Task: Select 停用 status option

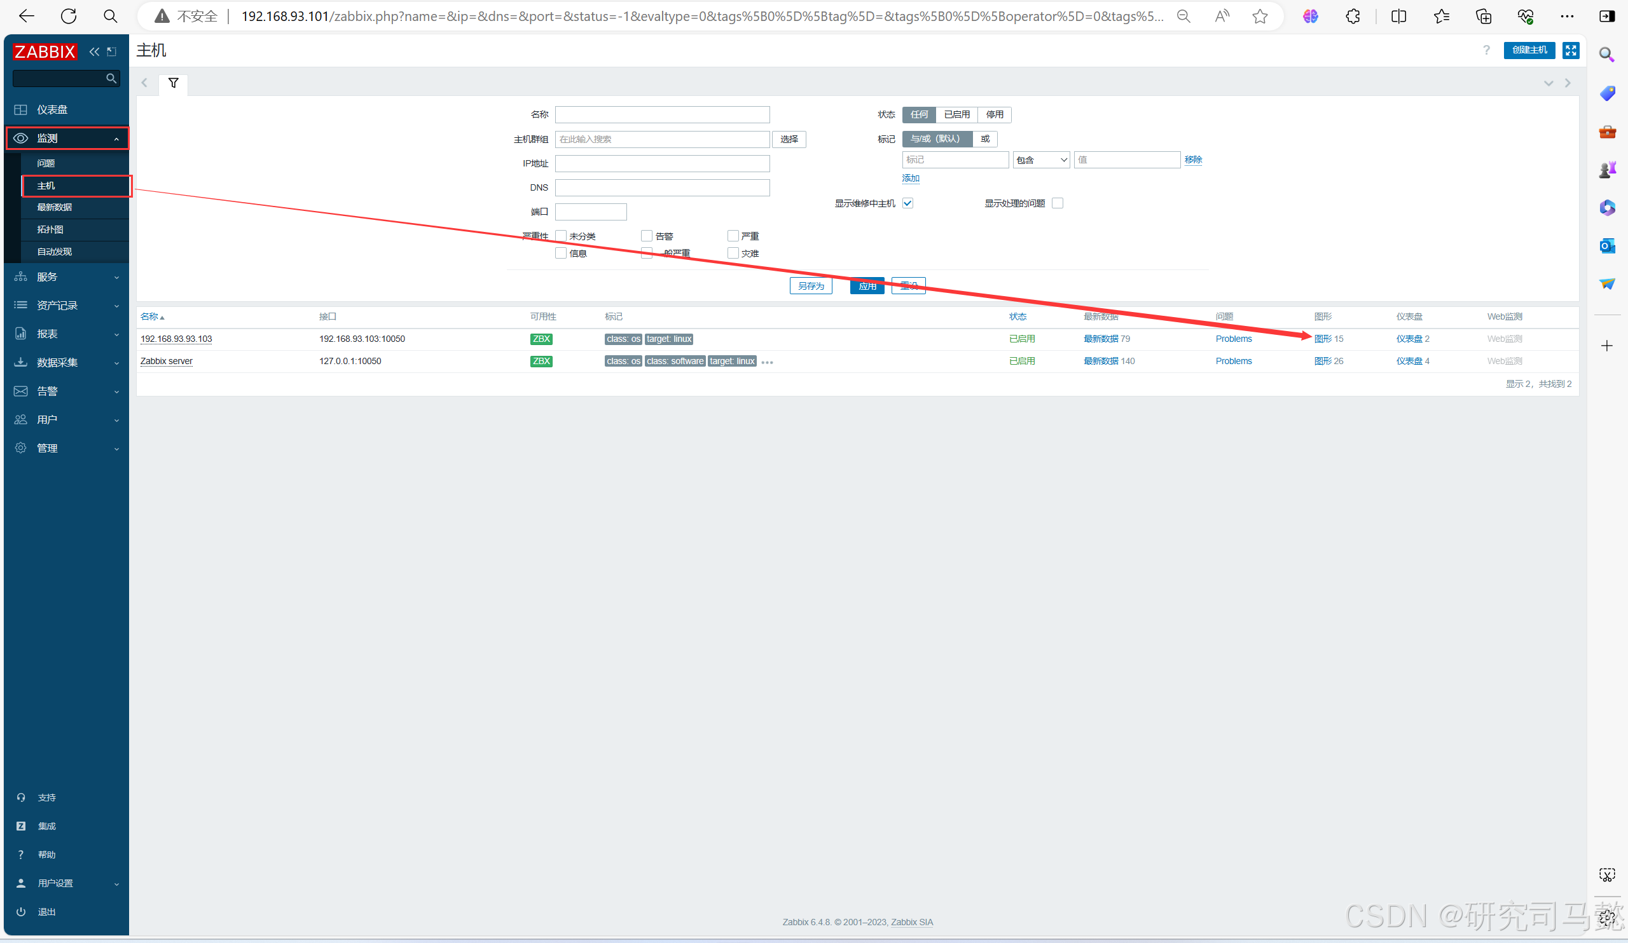Action: (995, 115)
